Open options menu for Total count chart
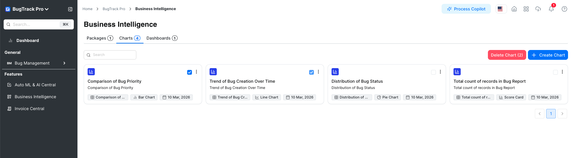The height and width of the screenshot is (158, 574). coord(562,72)
